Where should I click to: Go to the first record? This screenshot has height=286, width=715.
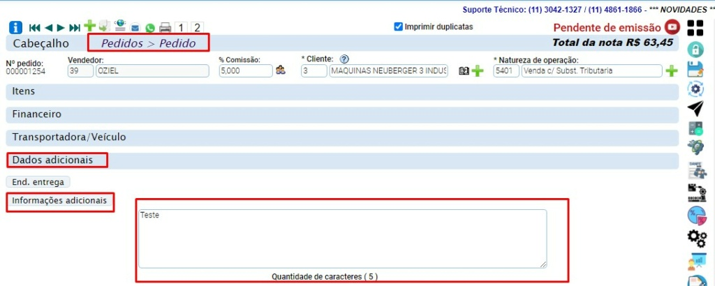tap(35, 28)
